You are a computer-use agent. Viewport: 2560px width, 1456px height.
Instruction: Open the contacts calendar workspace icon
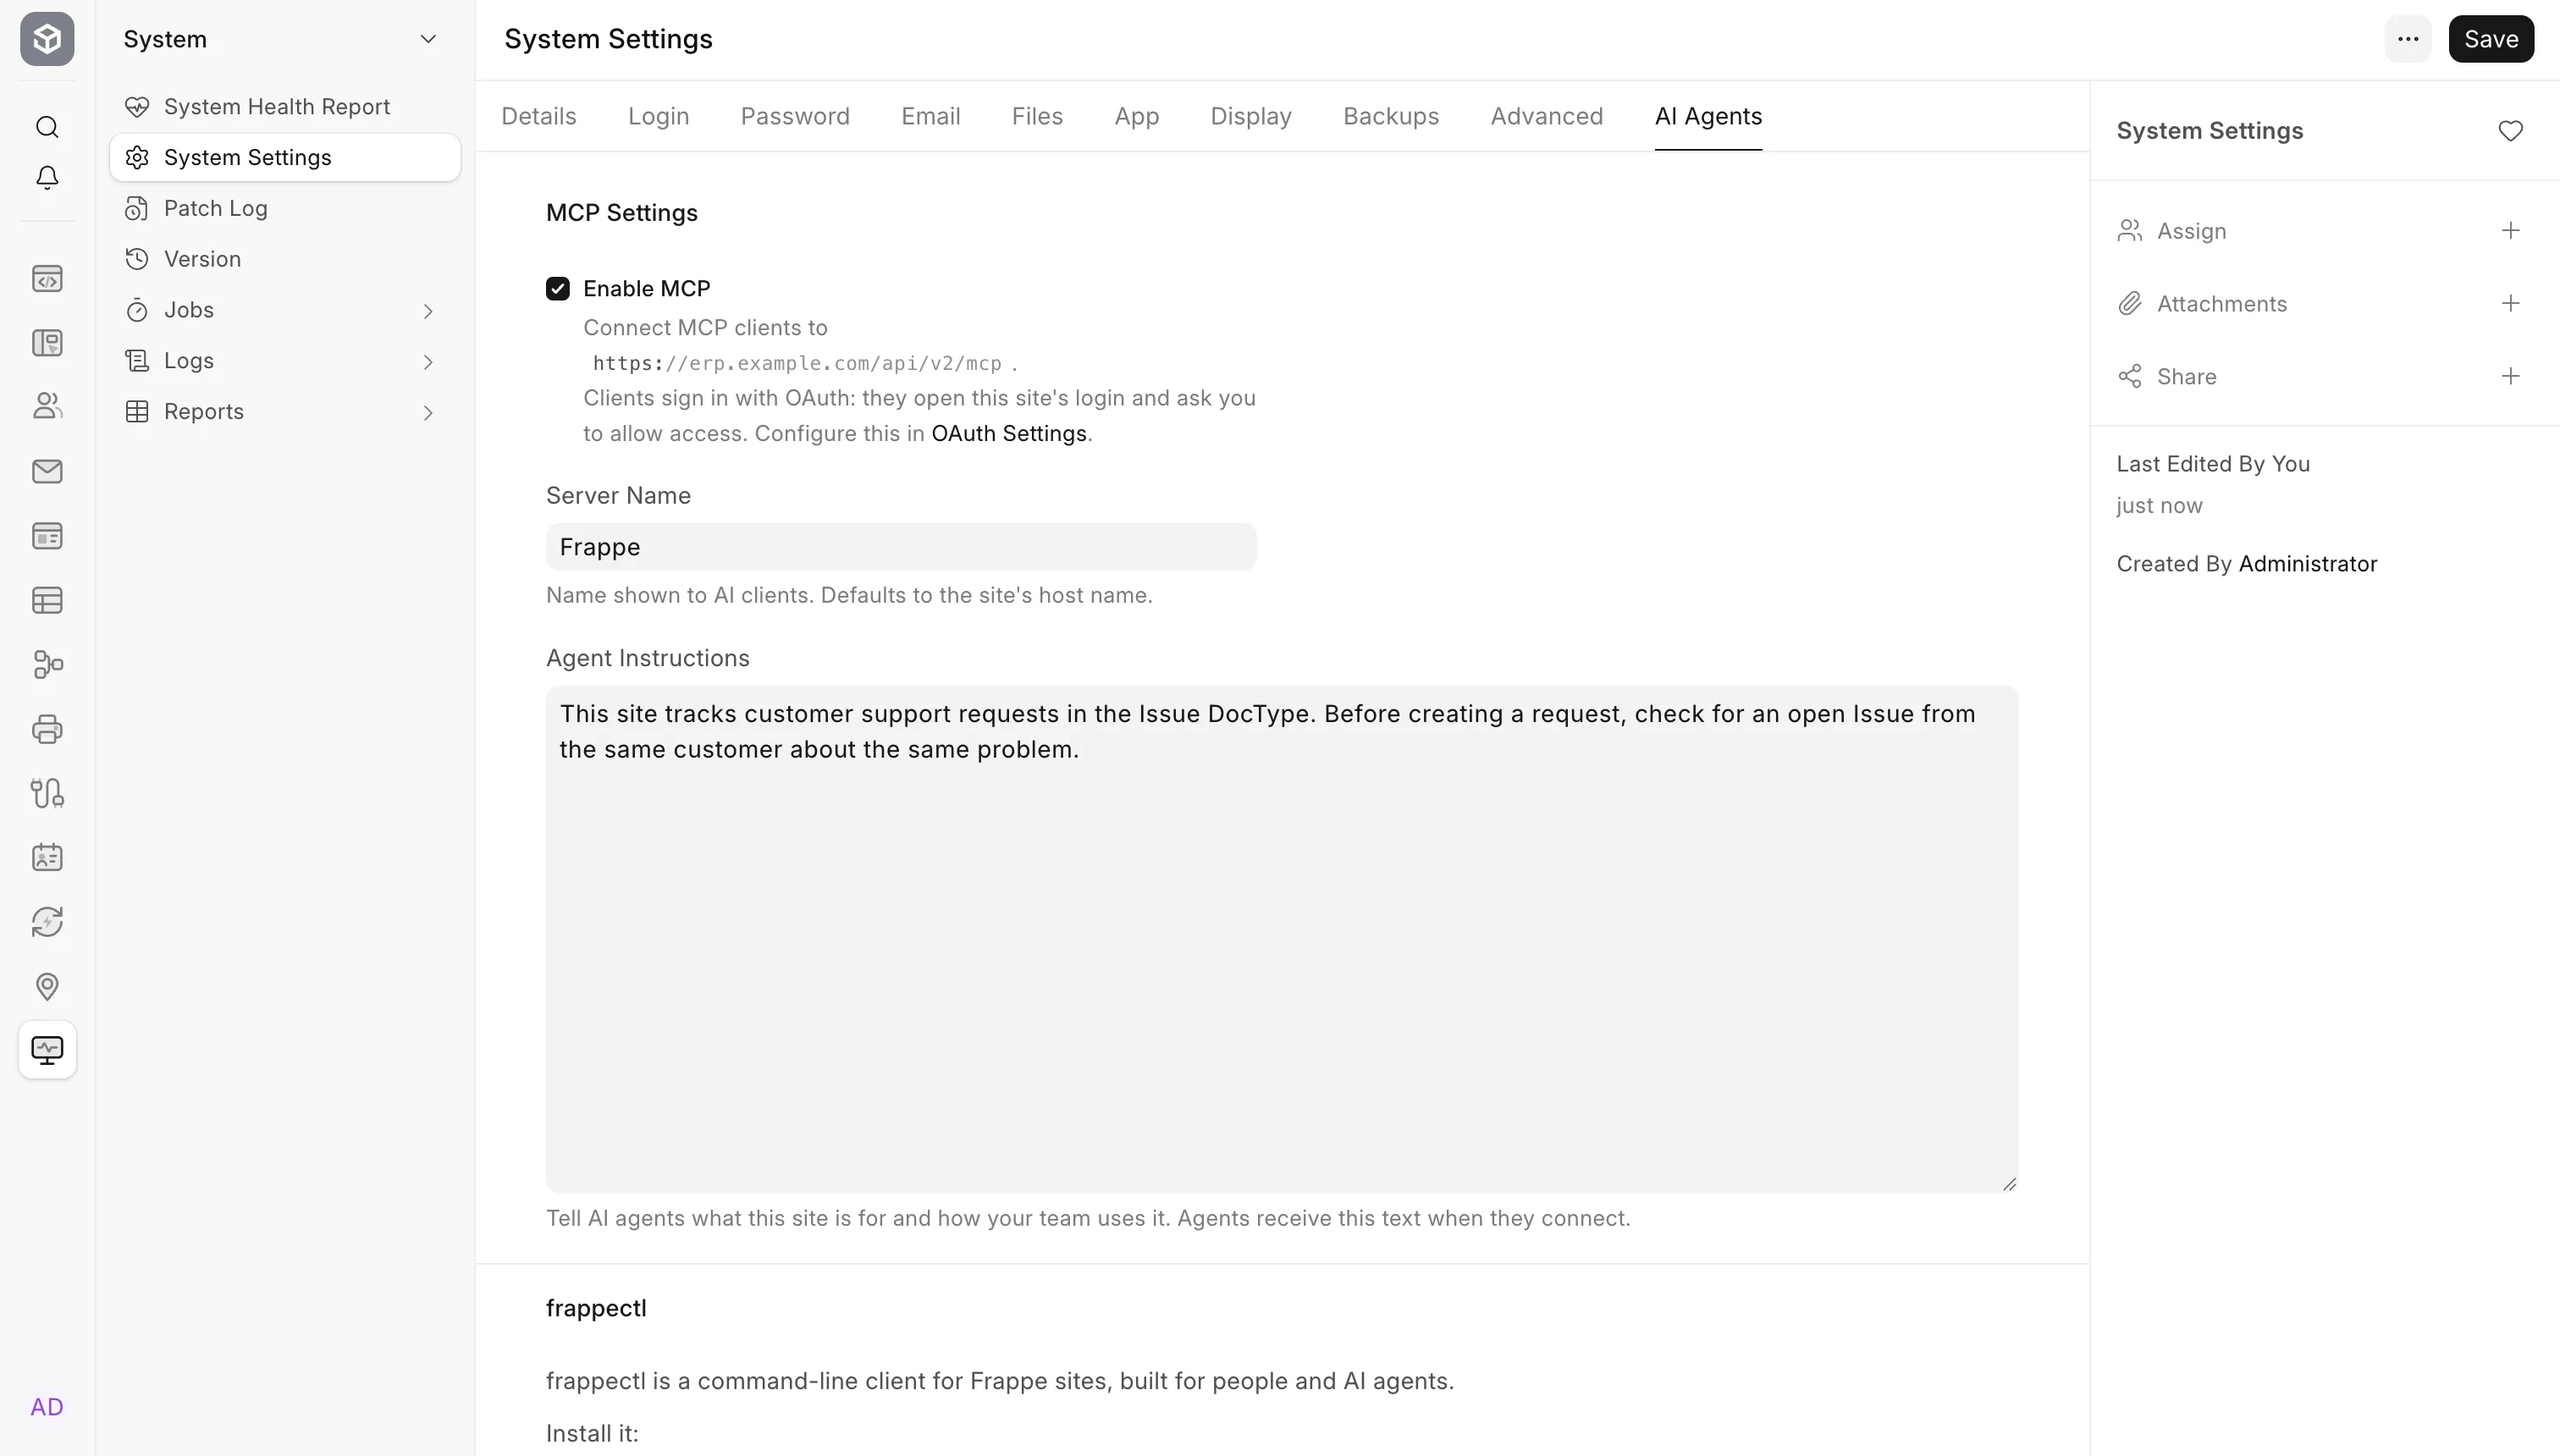(x=47, y=858)
